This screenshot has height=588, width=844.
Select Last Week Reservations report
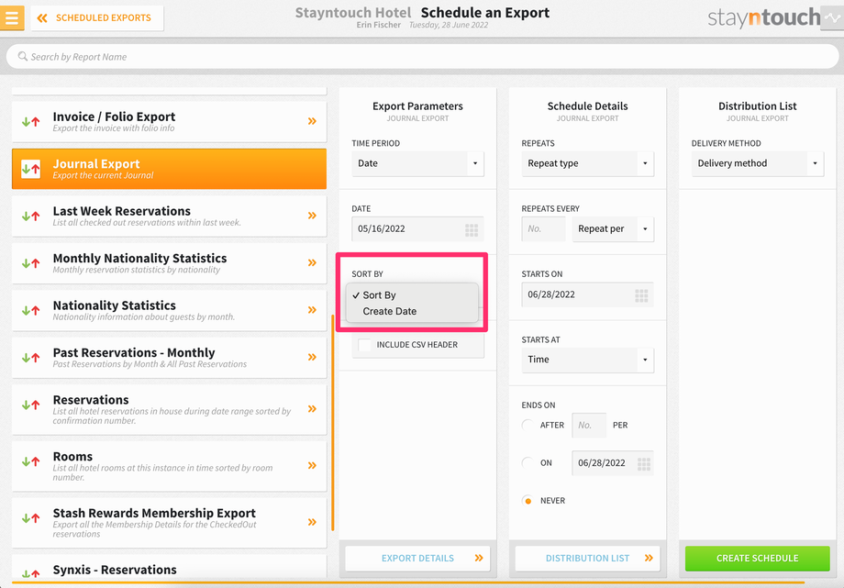click(x=169, y=216)
